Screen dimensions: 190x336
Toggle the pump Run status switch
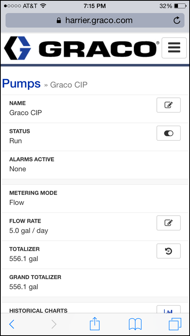(x=169, y=133)
